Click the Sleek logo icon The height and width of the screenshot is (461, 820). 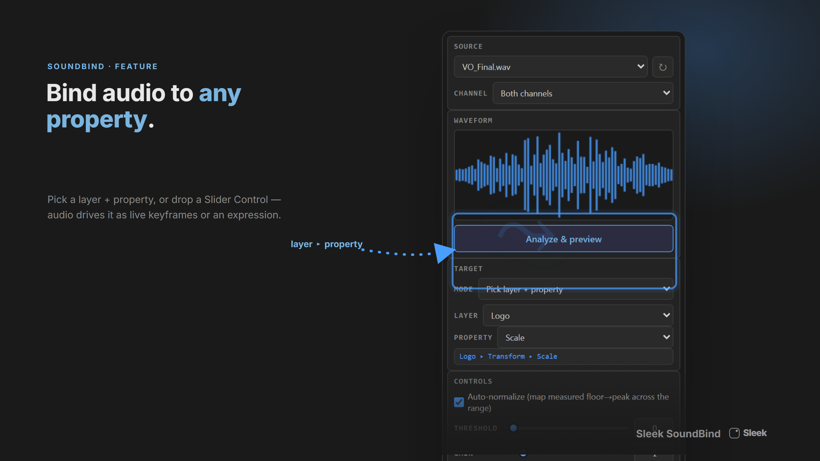[x=734, y=433]
